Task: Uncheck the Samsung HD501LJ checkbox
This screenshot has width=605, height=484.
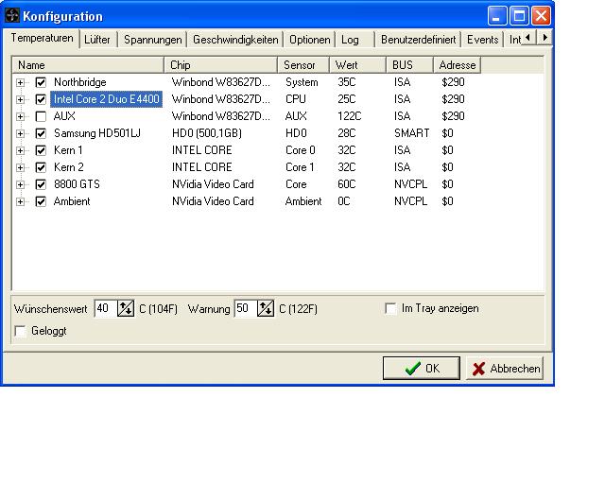Action: click(41, 133)
